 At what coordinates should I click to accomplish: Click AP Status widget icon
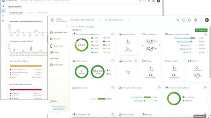point(143,61)
